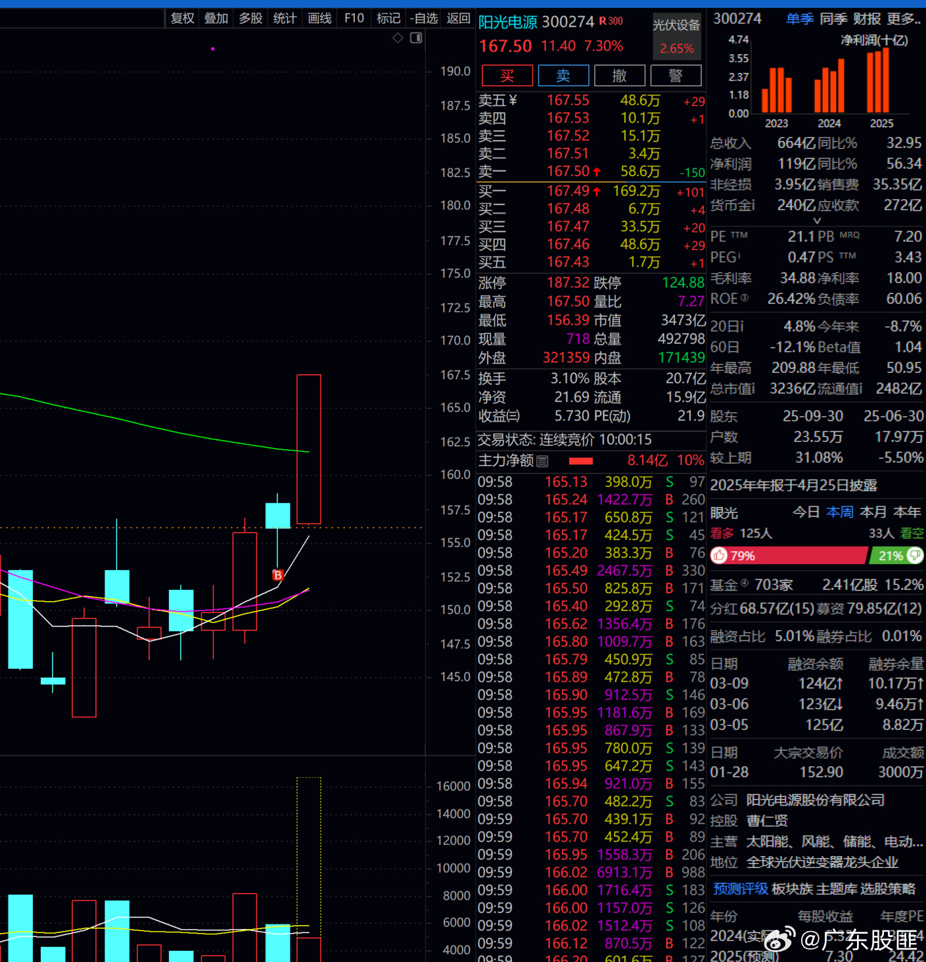Click the 阳光电源 stock name

click(x=508, y=22)
